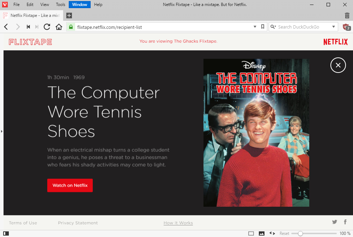This screenshot has width=353, height=237.
Task: Click the FLIXTAPE logo
Action: coord(30,42)
